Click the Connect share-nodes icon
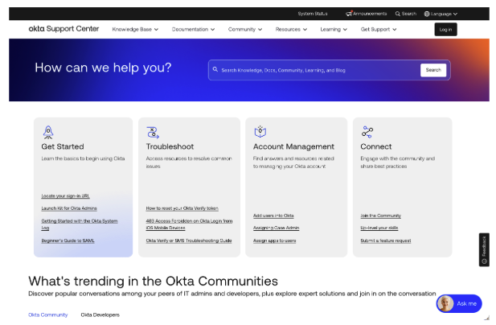This screenshot has width=496, height=325. (367, 132)
